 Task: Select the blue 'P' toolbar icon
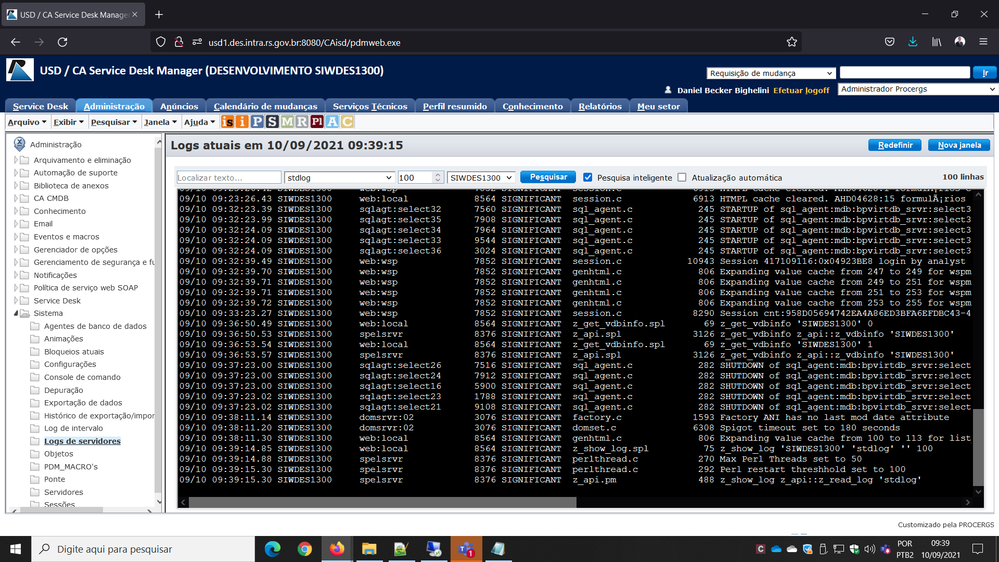[x=257, y=121]
